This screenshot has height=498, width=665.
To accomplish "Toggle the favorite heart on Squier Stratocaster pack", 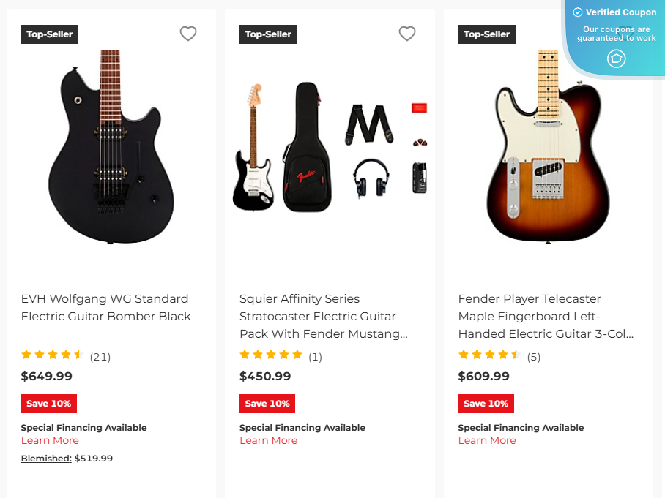I will click(406, 34).
